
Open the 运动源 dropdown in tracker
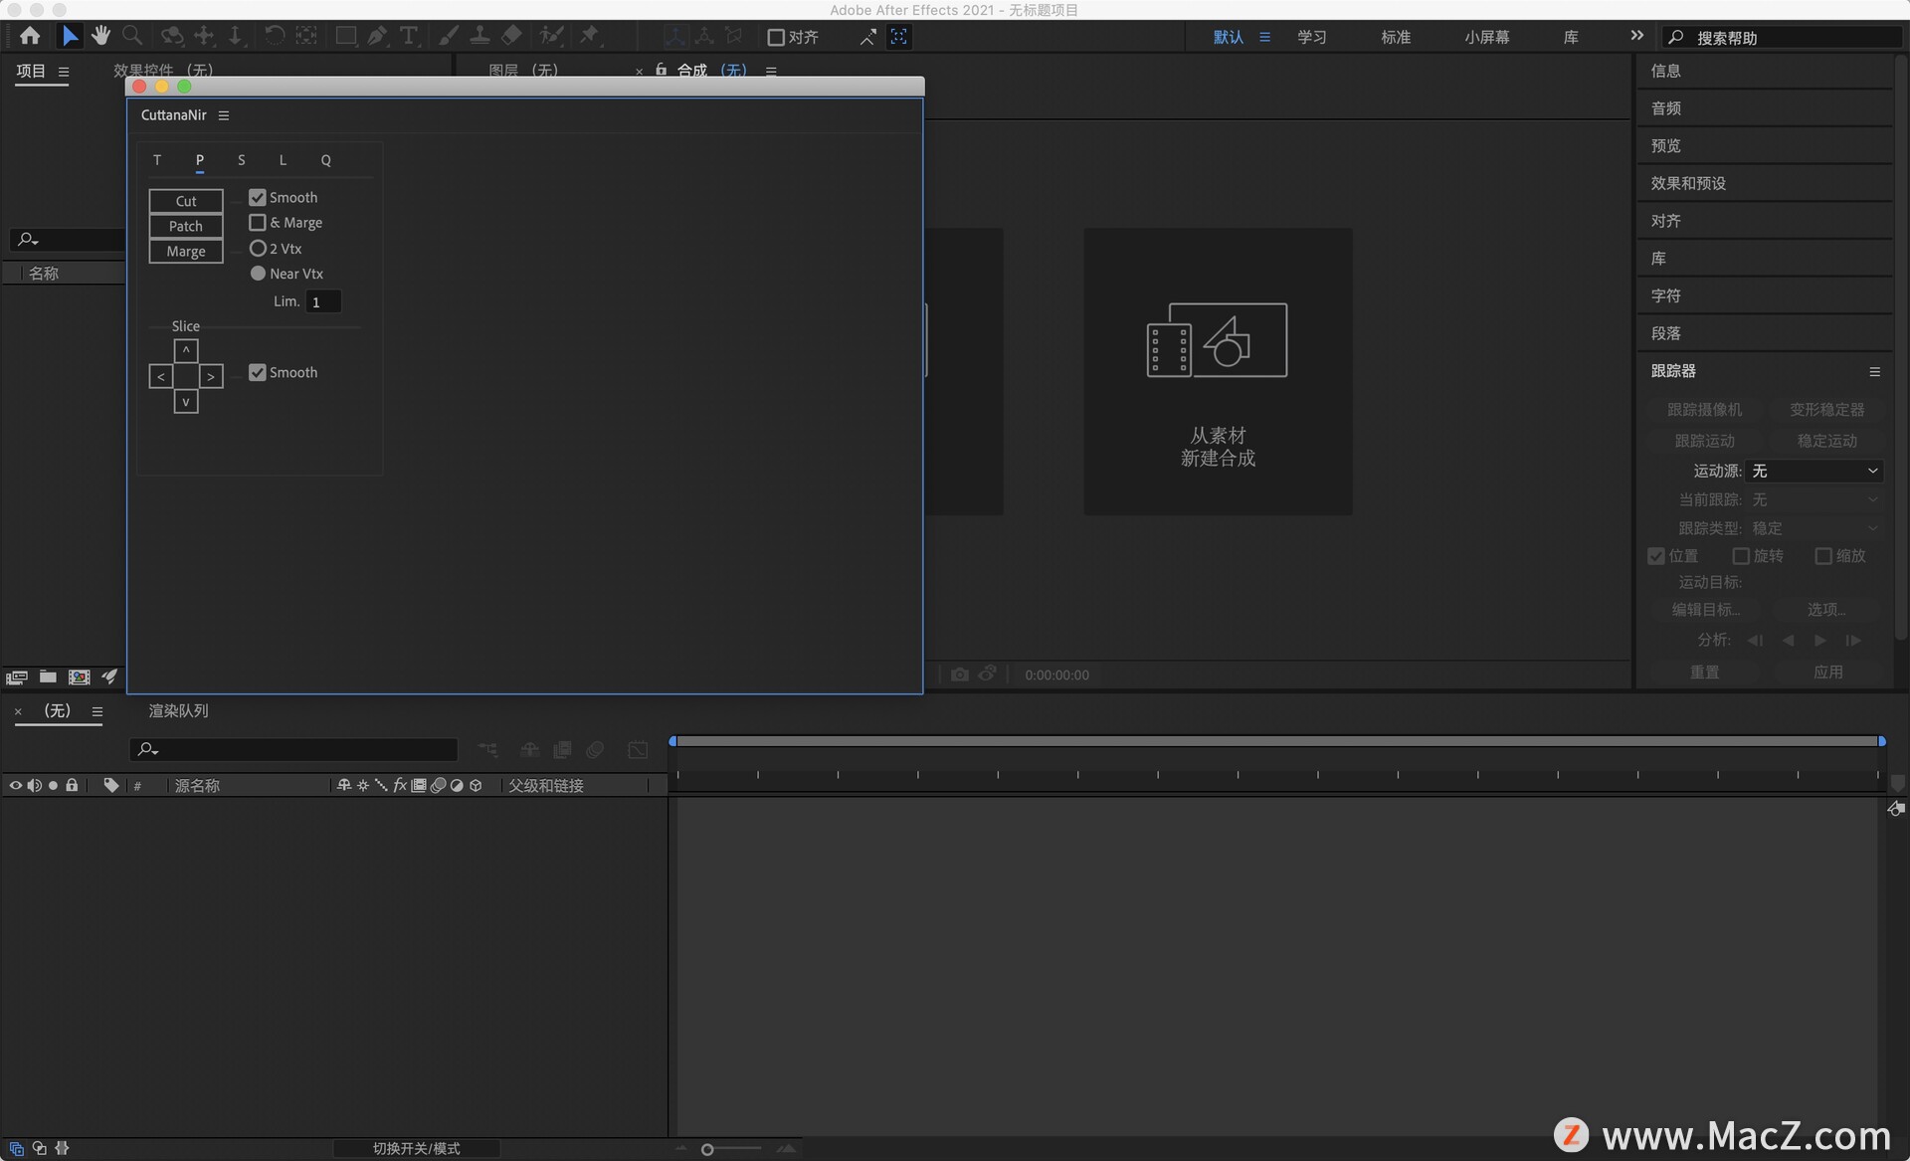pyautogui.click(x=1814, y=471)
